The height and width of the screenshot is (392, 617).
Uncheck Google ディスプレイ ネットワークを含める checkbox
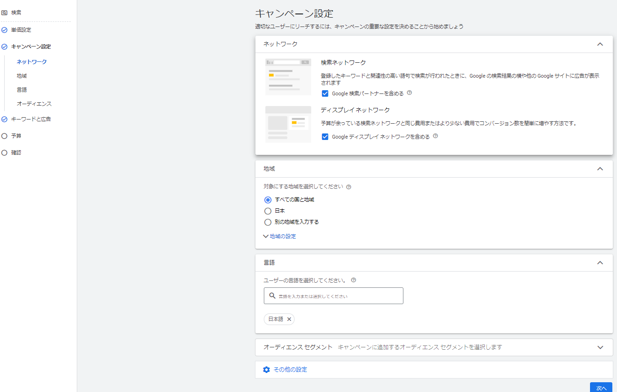pos(325,137)
